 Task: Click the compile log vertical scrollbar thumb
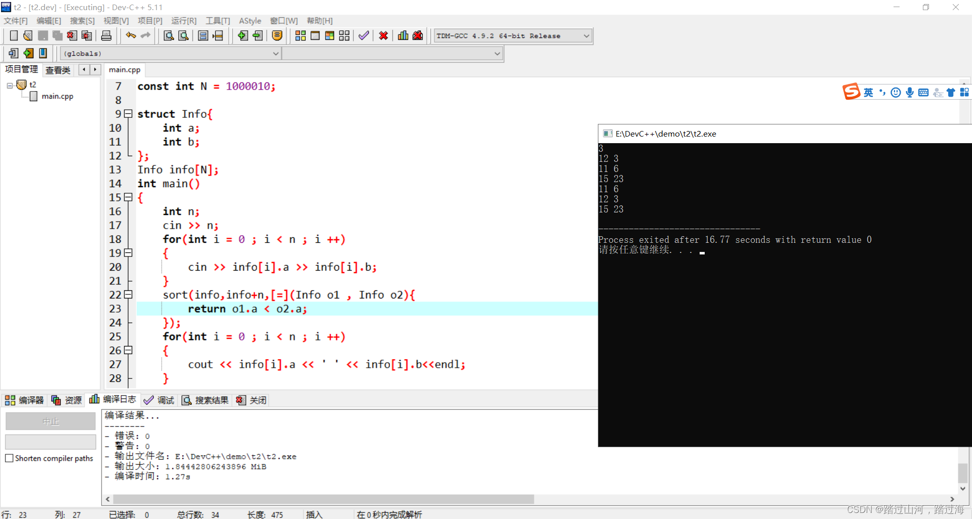point(963,473)
